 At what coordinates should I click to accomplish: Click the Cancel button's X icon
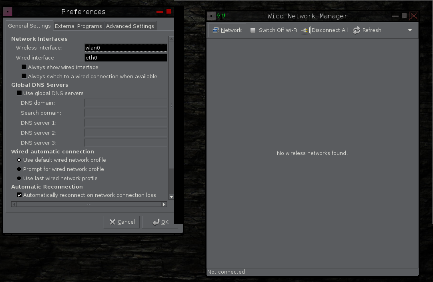pos(112,222)
